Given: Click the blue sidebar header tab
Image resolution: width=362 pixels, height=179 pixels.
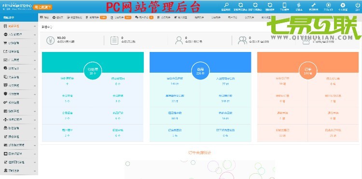Looking at the screenshot, I should 19,17.
